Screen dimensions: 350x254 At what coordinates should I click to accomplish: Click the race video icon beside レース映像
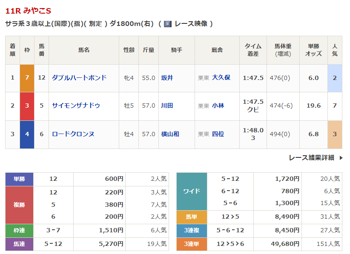[168, 24]
